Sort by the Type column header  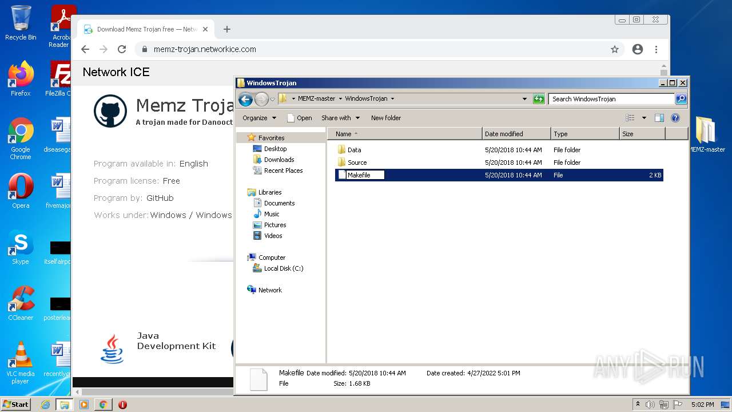pyautogui.click(x=585, y=134)
